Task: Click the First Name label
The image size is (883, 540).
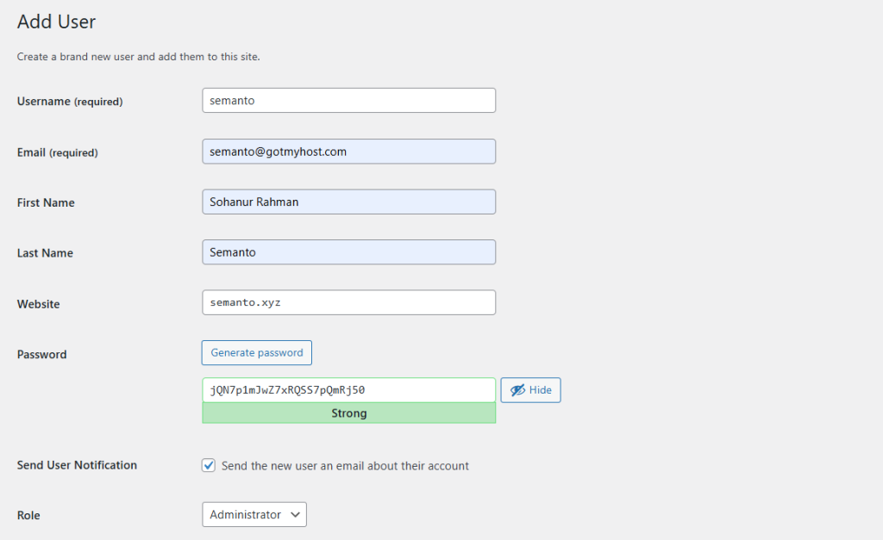Action: [46, 203]
